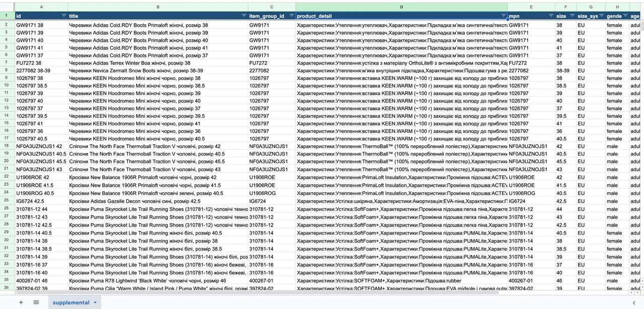Open the filter menu for the gender column

click(x=625, y=16)
